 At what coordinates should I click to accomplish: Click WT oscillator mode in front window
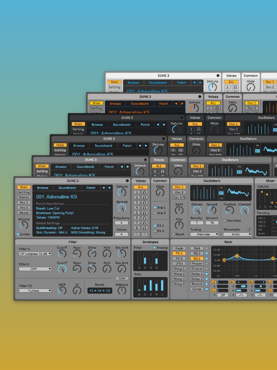(x=221, y=193)
